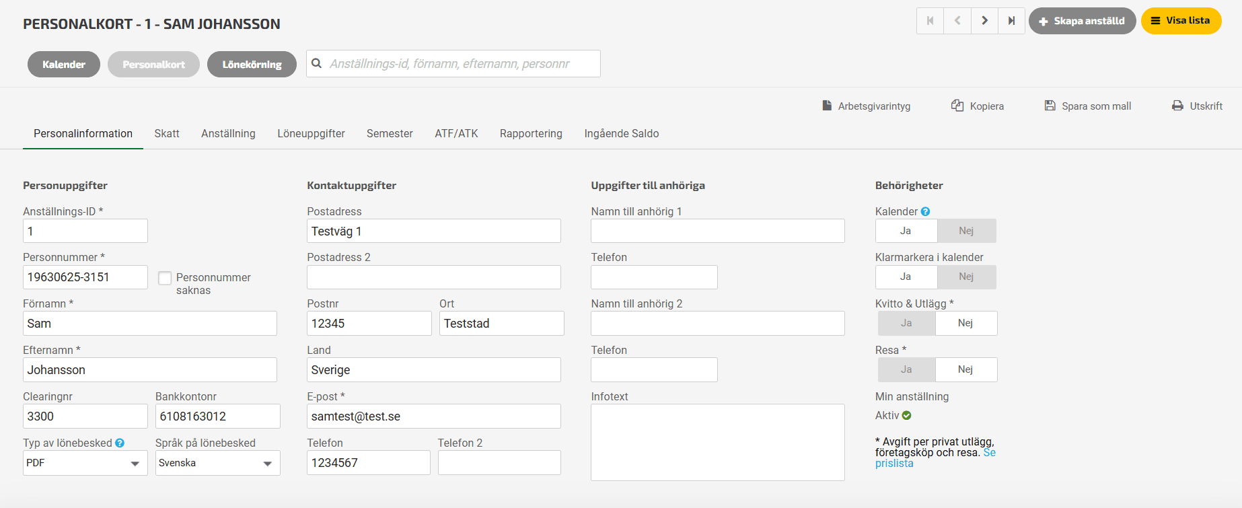Viewport: 1242px width, 508px height.
Task: Follow the Se prislista link
Action: coord(894,463)
